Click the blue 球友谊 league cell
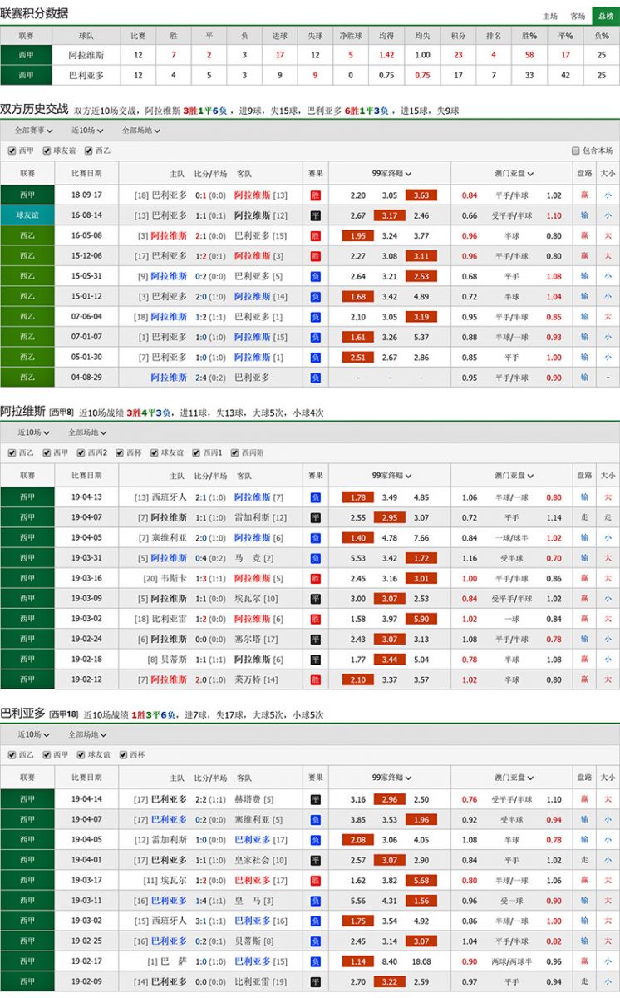 (27, 215)
